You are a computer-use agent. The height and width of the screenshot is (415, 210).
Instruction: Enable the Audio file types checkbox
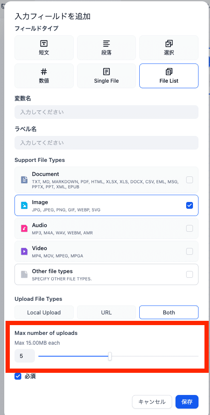pyautogui.click(x=190, y=228)
